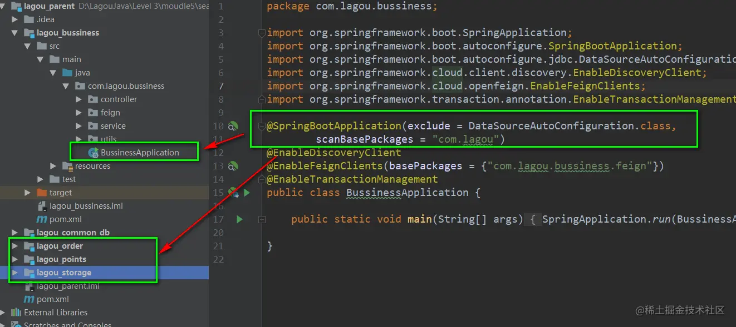This screenshot has width=736, height=327.
Task: Click the Spring gutter icon on line 13
Action: pyautogui.click(x=233, y=166)
